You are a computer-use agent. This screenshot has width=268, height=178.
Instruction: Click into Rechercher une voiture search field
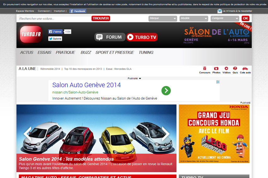(x=55, y=19)
